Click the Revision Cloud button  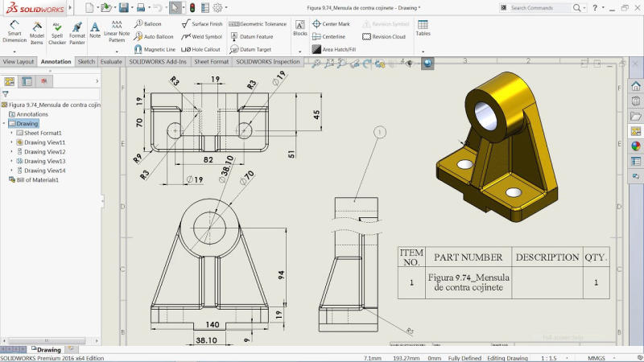pos(384,36)
